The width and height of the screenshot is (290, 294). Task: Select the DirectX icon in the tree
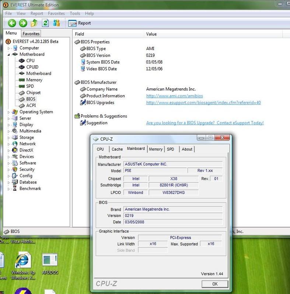[x=15, y=150]
